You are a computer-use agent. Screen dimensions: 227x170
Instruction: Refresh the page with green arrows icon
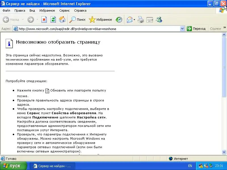coord(53,20)
